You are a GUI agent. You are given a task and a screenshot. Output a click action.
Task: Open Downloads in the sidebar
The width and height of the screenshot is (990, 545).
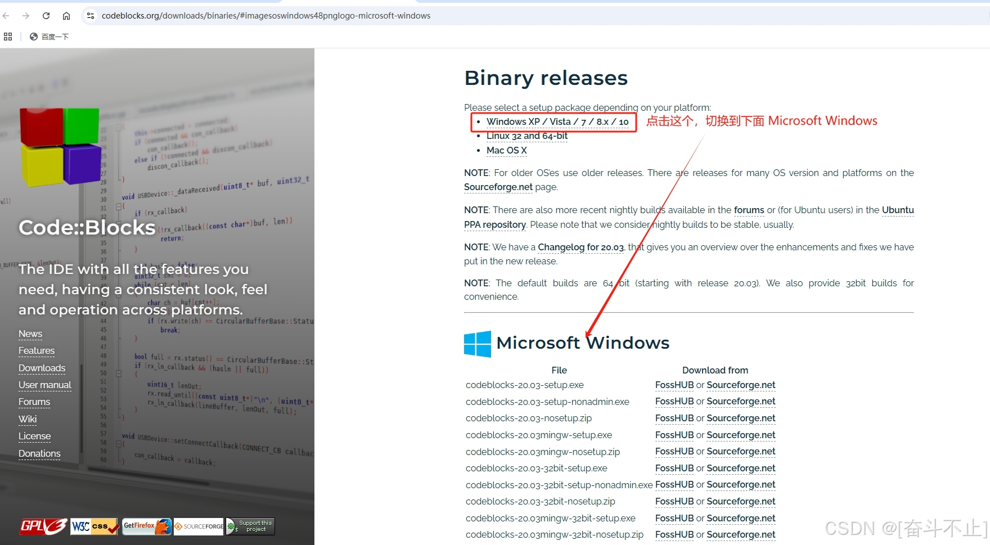[x=42, y=368]
